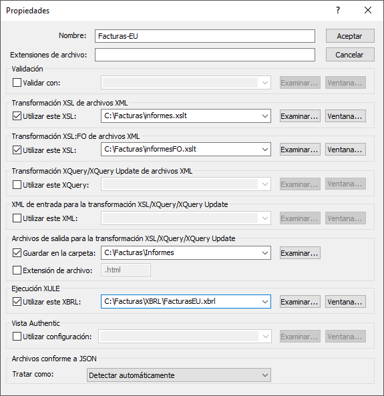384x396 pixels.
Task: Expand the FacturasEU.xbrl path dropdown
Action: [x=264, y=302]
